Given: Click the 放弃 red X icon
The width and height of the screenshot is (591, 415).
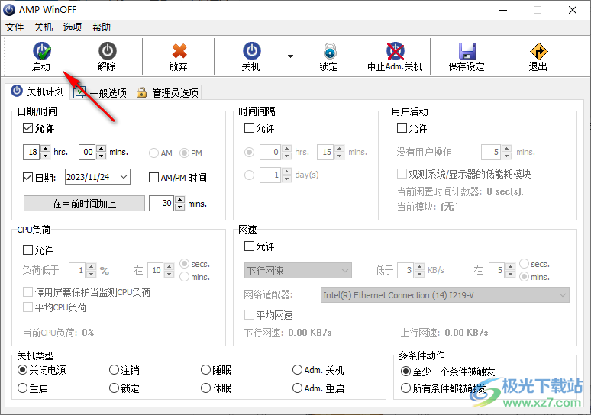Looking at the screenshot, I should [x=179, y=52].
